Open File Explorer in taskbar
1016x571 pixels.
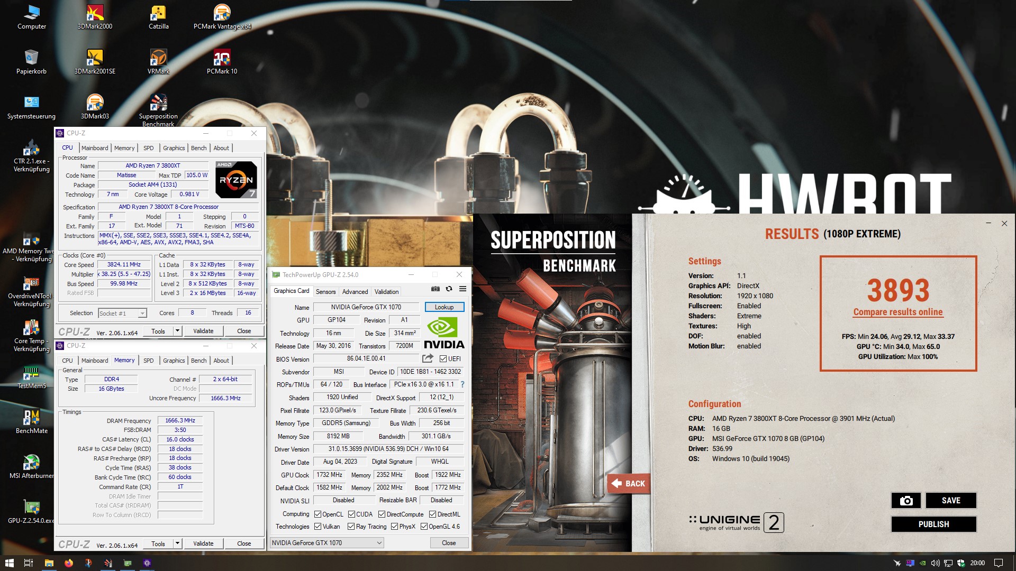point(49,563)
